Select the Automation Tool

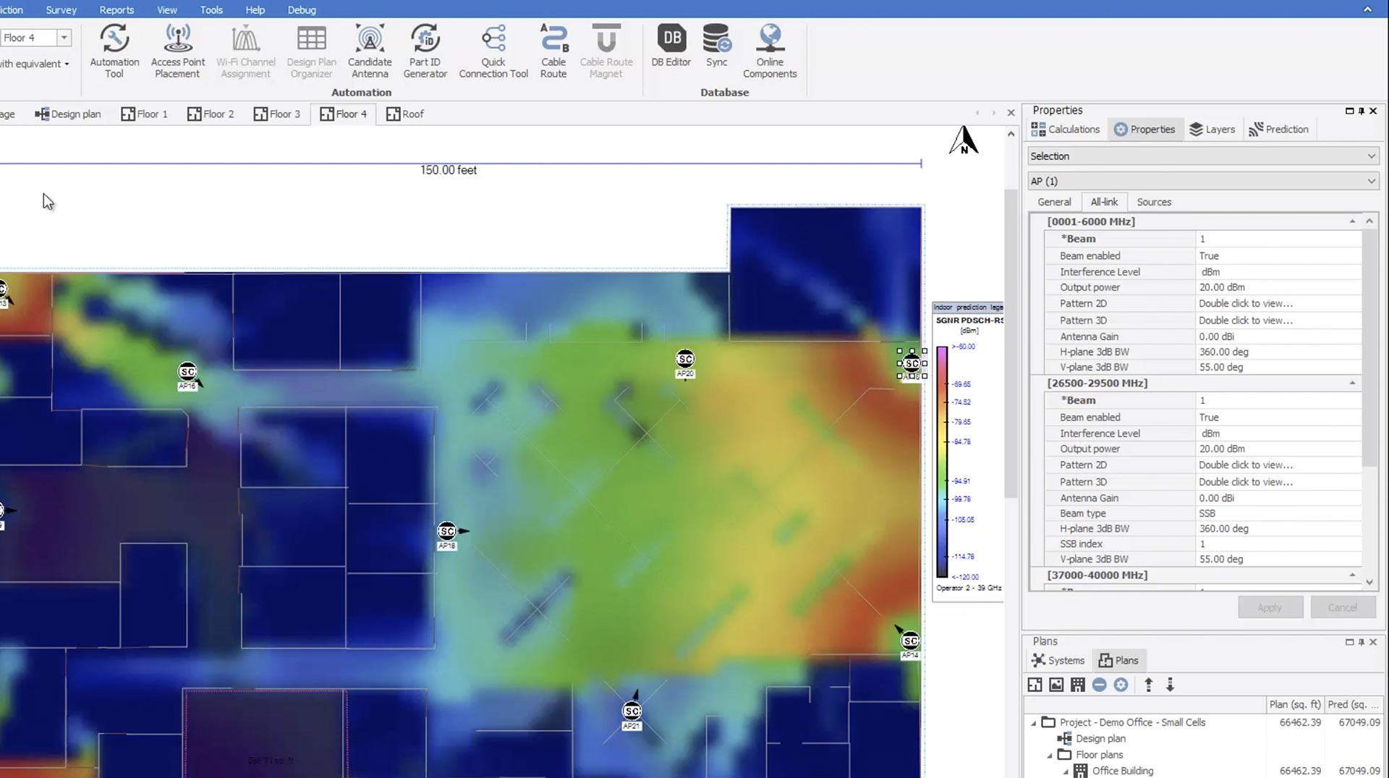click(x=114, y=51)
